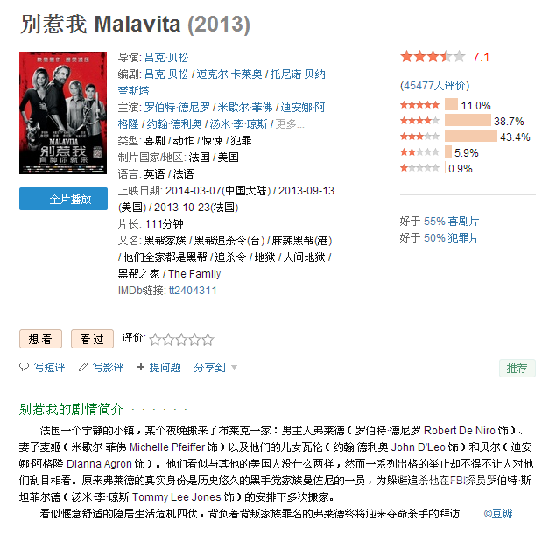Click the plus icon beside 提问题

[141, 367]
